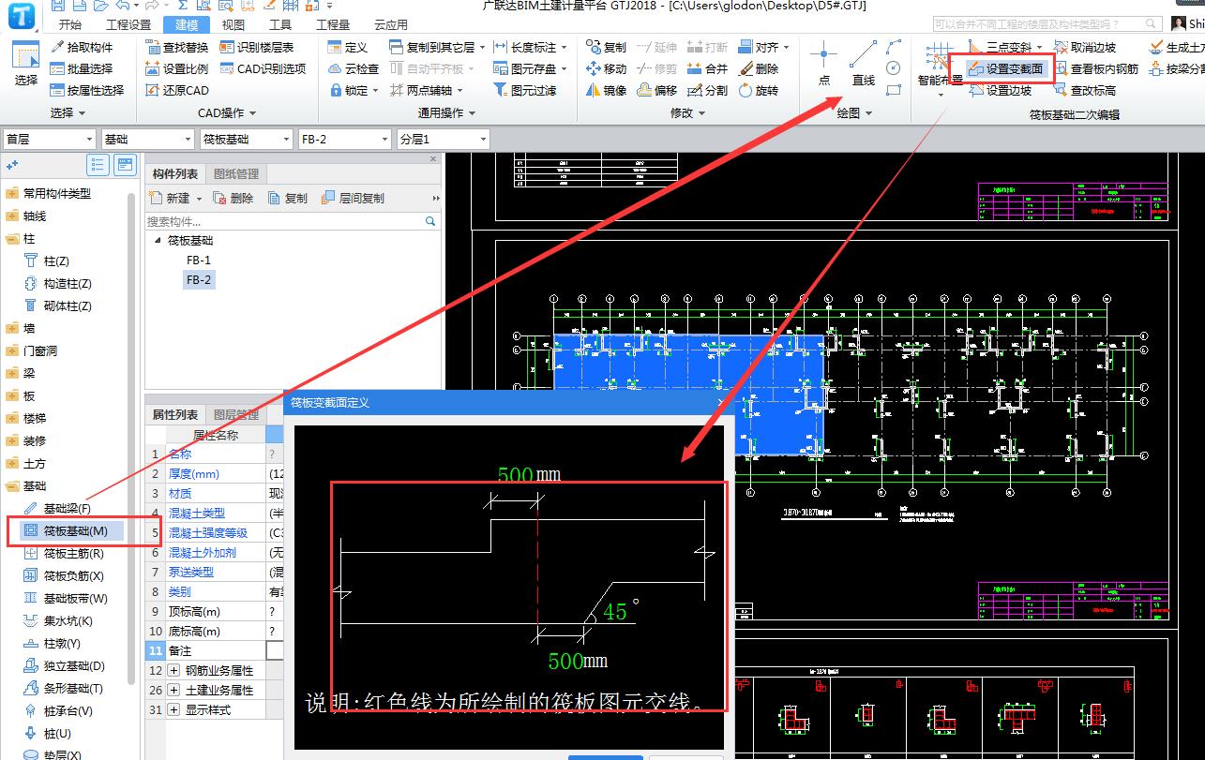Image resolution: width=1205 pixels, height=760 pixels.
Task: Click 还原CAD restore tool
Action: [177, 90]
